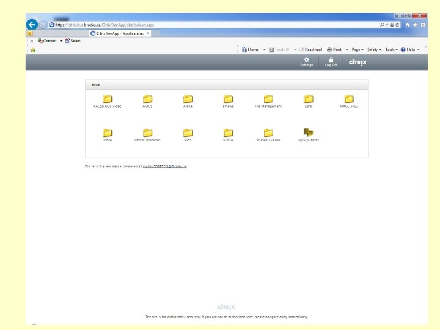Click the Refresh icon in address bar

[x=397, y=25]
